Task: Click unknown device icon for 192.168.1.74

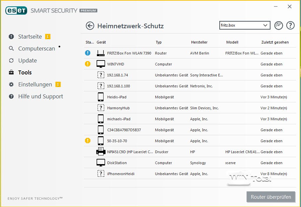Action: point(101,75)
